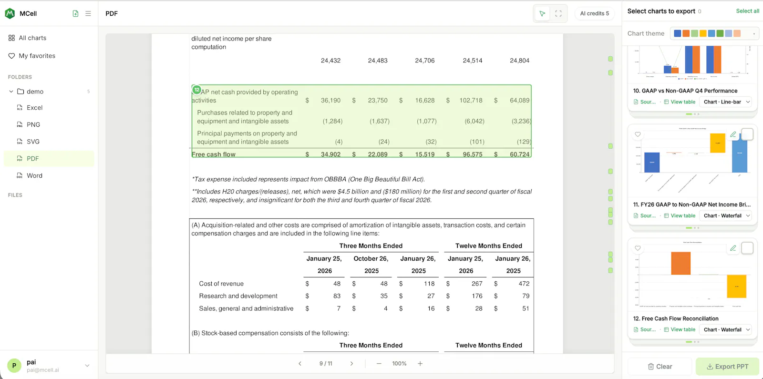Open Chart Line-bar dropdown for chart 10

(727, 102)
